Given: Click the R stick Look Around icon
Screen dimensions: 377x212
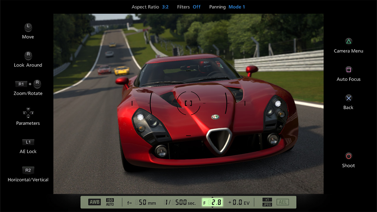Looking at the screenshot, I should click(28, 55).
